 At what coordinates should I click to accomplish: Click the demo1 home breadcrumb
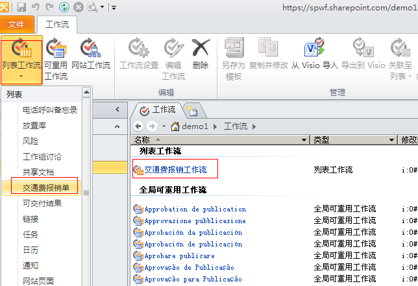click(x=190, y=126)
